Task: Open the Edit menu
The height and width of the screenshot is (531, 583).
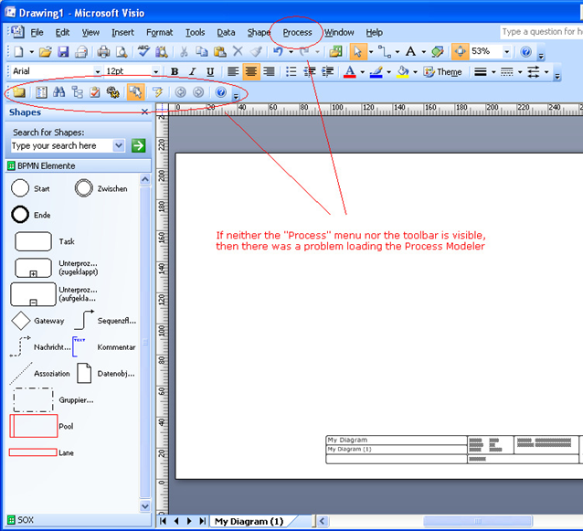Action: pos(62,33)
